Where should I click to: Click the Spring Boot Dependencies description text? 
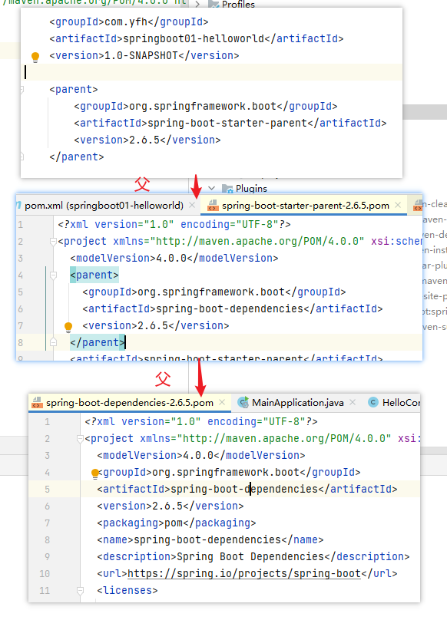[250, 556]
